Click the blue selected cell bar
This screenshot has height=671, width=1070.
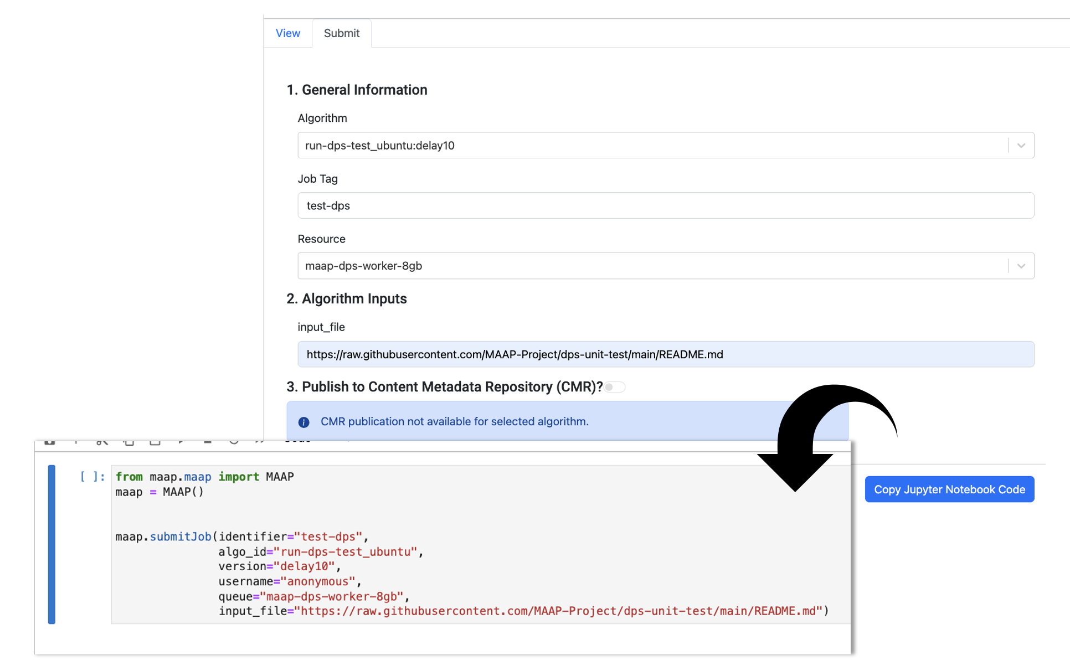[x=52, y=545]
